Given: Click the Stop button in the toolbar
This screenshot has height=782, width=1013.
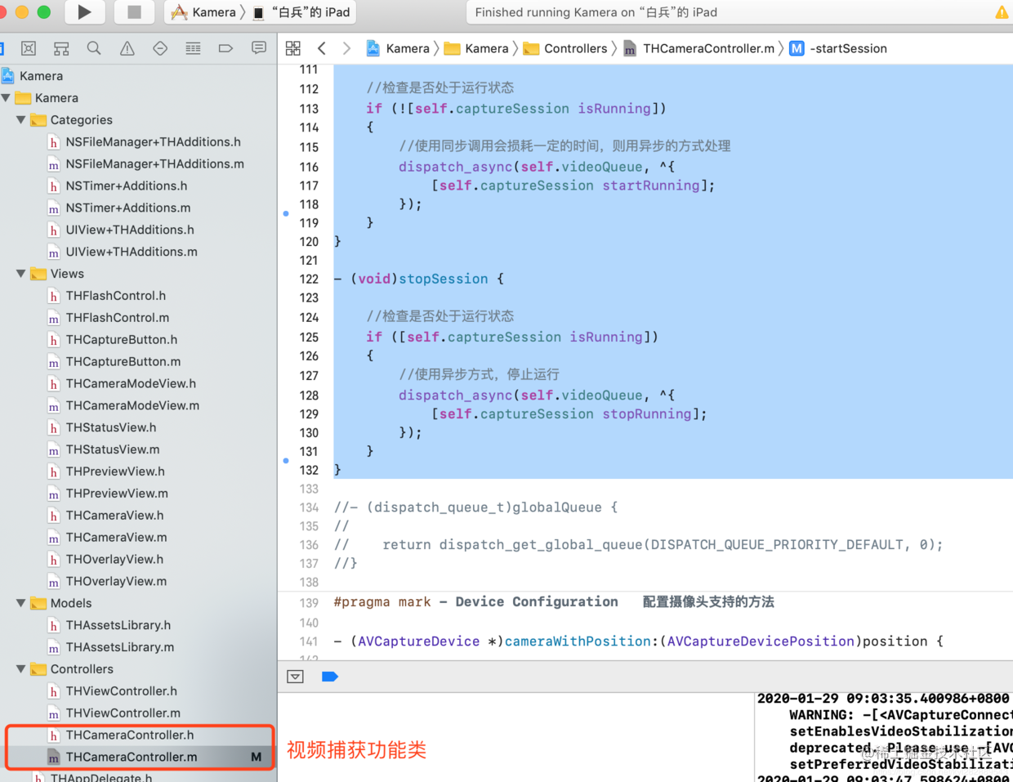Looking at the screenshot, I should (133, 12).
